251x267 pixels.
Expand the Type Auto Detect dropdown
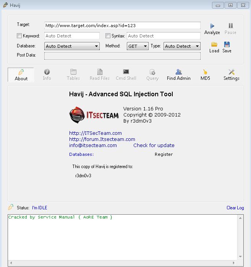click(x=182, y=46)
